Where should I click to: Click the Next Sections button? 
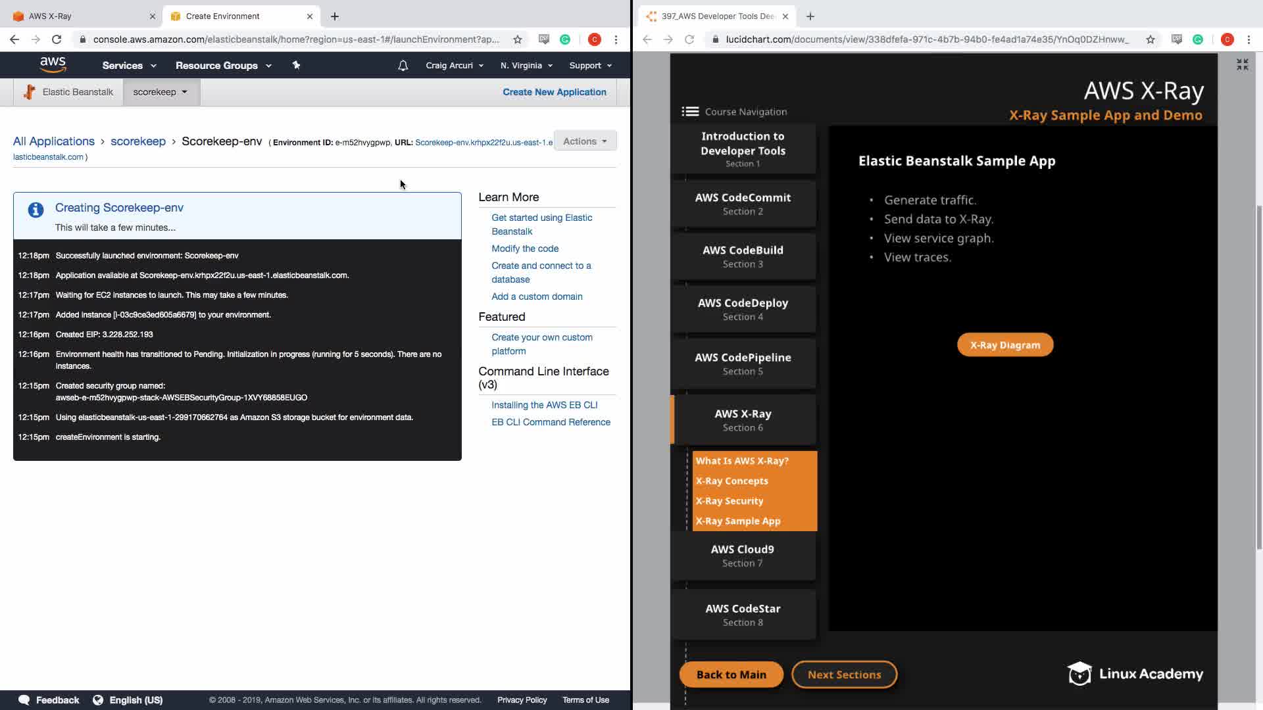pos(844,674)
